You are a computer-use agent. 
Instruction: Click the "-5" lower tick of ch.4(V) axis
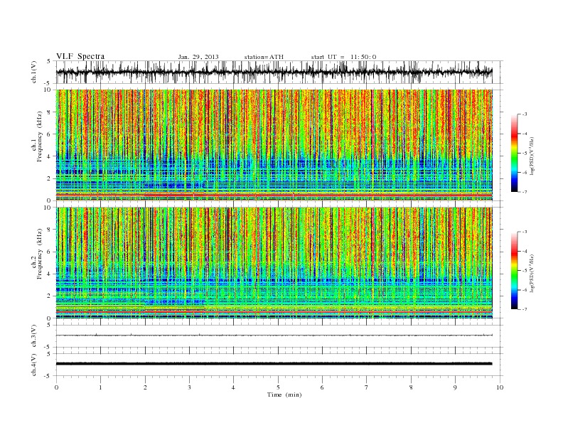click(48, 376)
